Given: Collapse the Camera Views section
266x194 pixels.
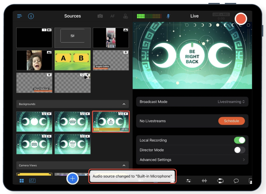Looking at the screenshot, I should pyautogui.click(x=124, y=165).
